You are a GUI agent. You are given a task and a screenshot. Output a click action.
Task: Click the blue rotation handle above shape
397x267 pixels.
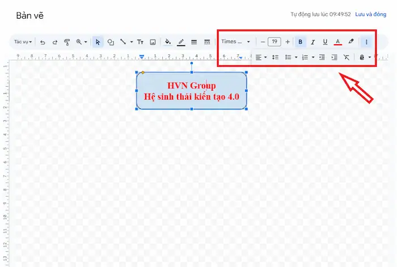[192, 63]
